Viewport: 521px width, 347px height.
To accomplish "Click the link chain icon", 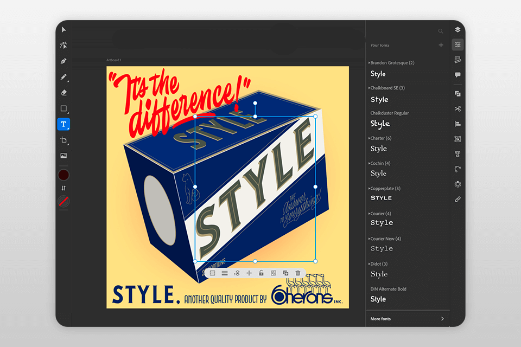I will 458,199.
